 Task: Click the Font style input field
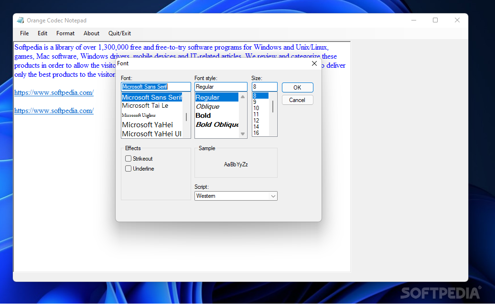(221, 87)
